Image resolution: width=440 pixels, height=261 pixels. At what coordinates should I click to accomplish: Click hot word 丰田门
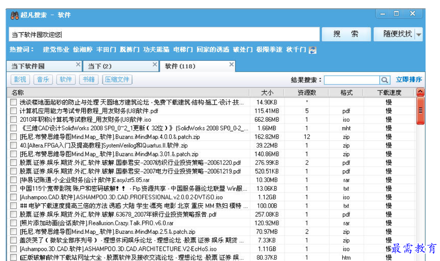106,50
